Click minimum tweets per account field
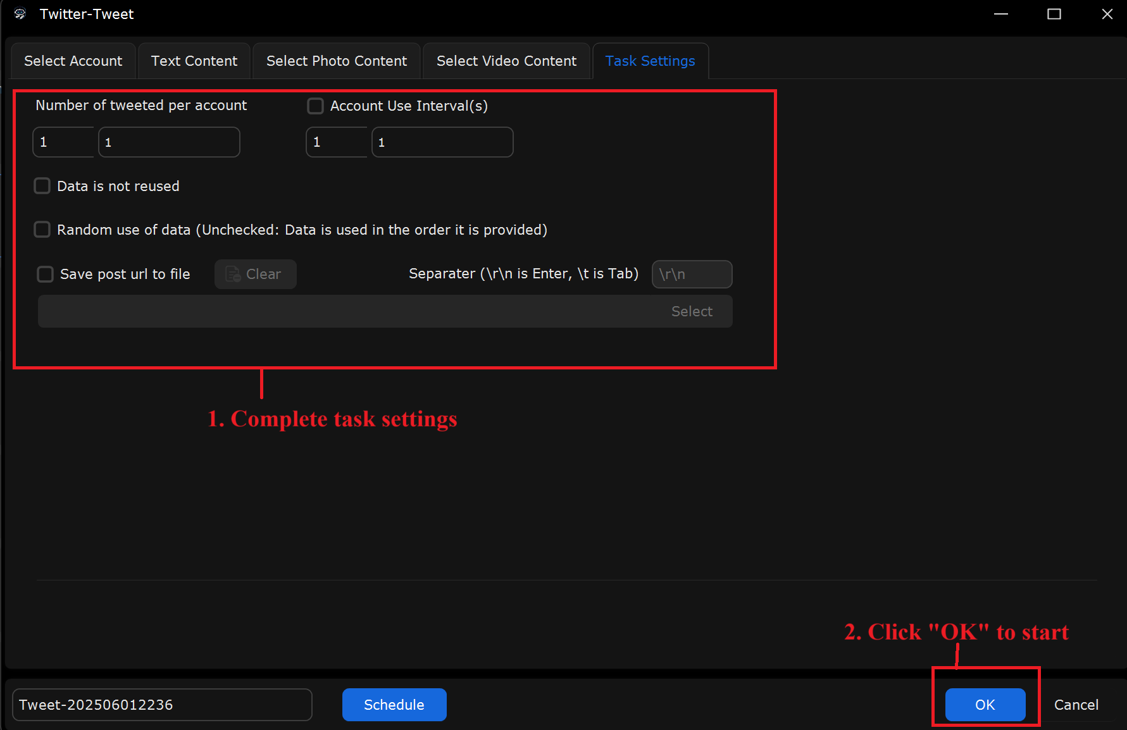The height and width of the screenshot is (730, 1127). coord(63,142)
